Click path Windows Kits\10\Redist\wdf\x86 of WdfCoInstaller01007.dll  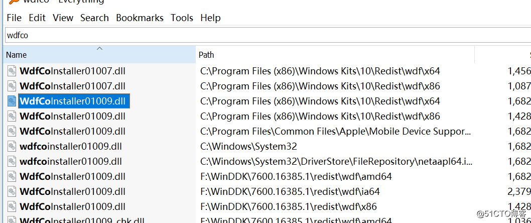[320, 86]
